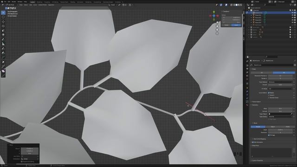
Task: Select the Measure tool
Action: 3,44
